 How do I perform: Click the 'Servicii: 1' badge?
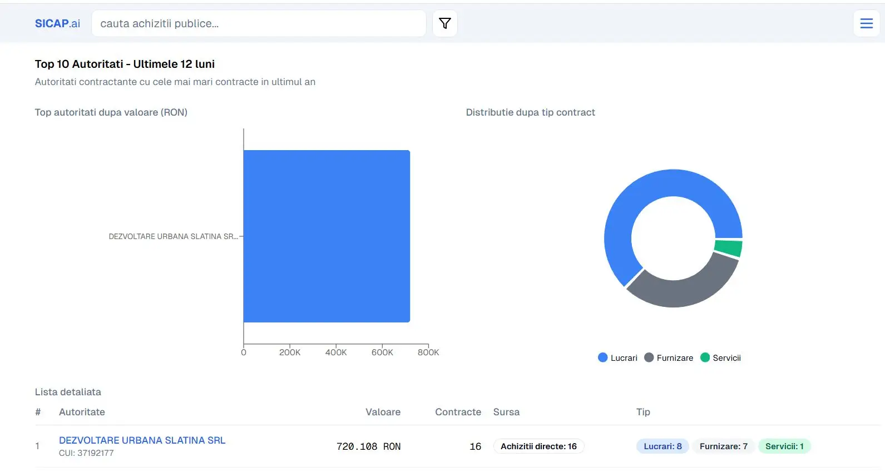click(x=784, y=446)
